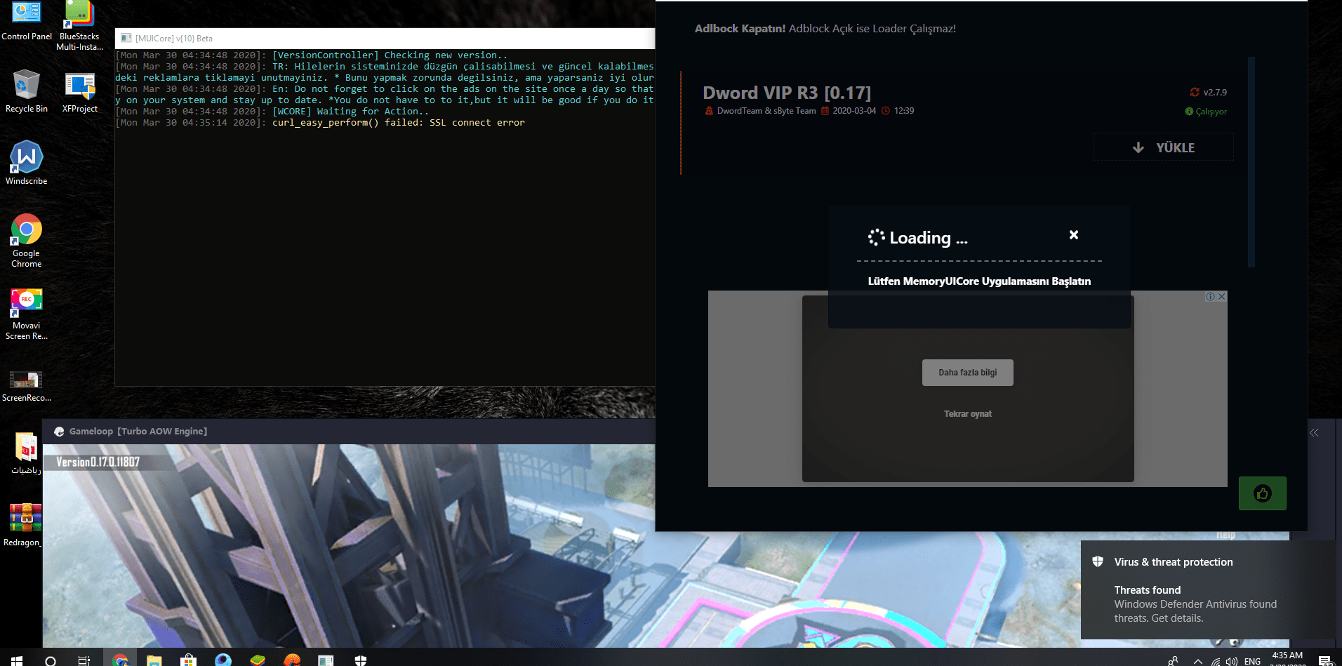
Task: Click the curl_easy_perform() failed console line
Action: tap(398, 123)
